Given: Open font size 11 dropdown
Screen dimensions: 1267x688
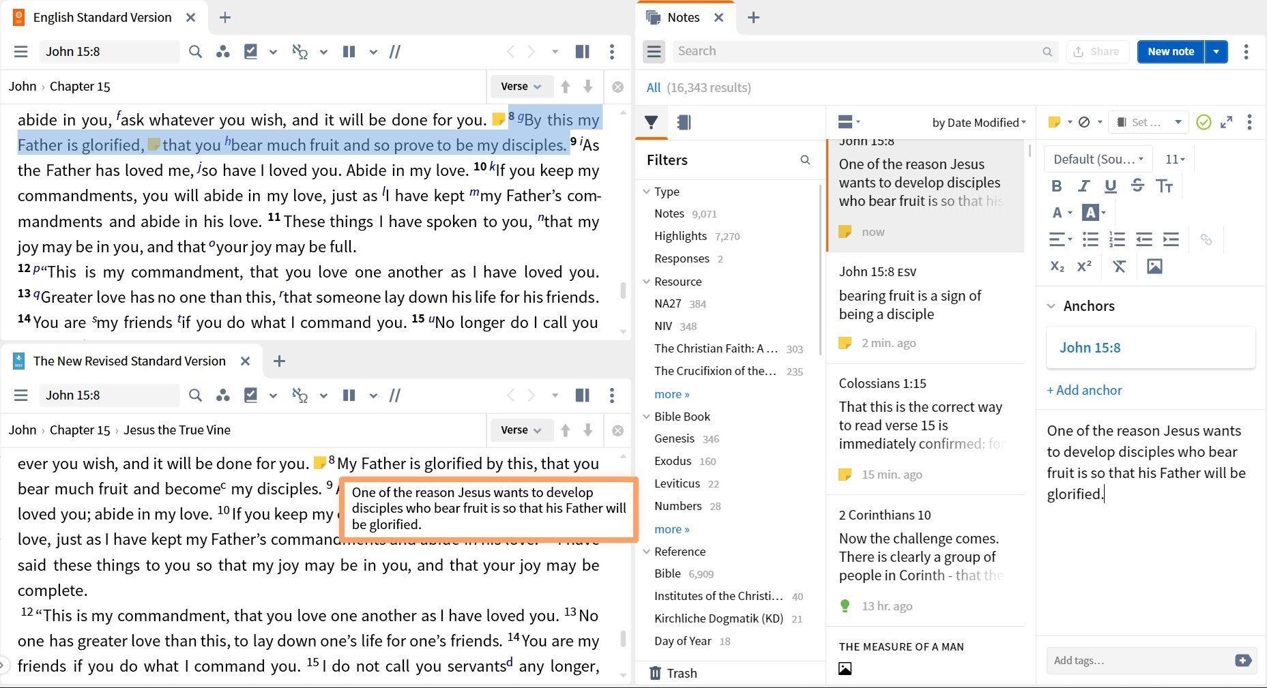Looking at the screenshot, I should (x=1175, y=160).
